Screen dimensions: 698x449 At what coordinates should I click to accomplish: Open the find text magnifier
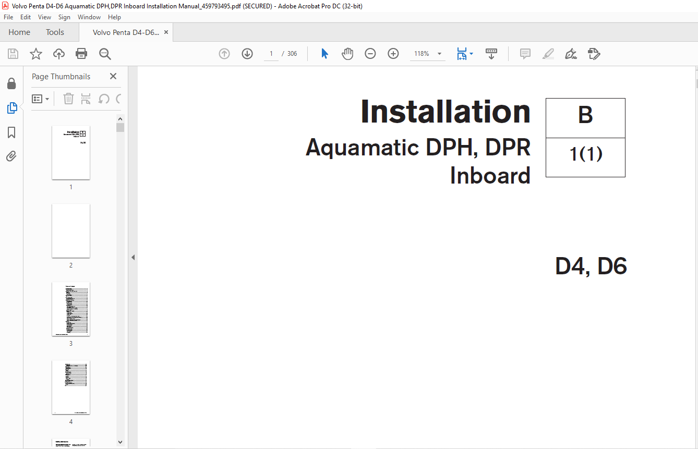pos(105,54)
